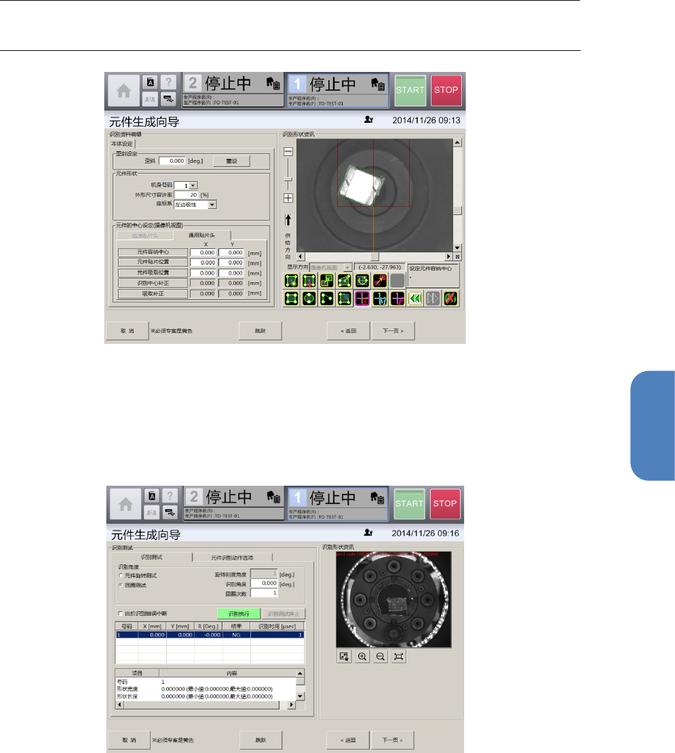Click the red X cancel shape icon
675x753 pixels.
(x=450, y=298)
